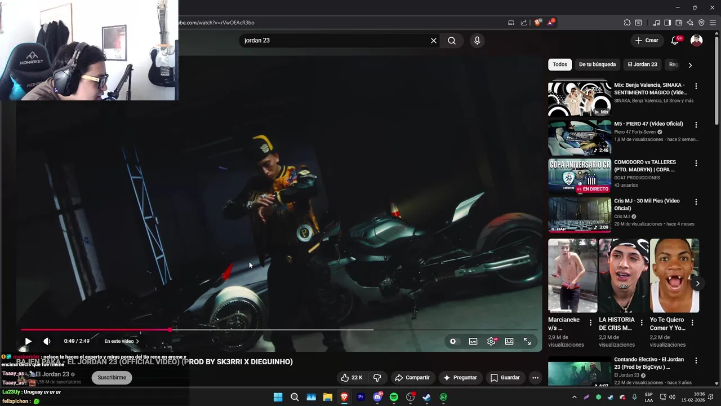Open media control music note icon

click(656, 23)
